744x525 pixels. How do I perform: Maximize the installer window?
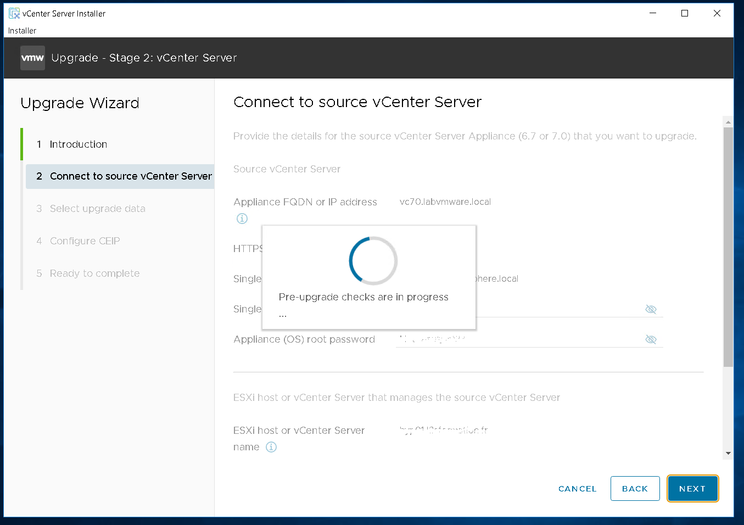click(x=685, y=13)
